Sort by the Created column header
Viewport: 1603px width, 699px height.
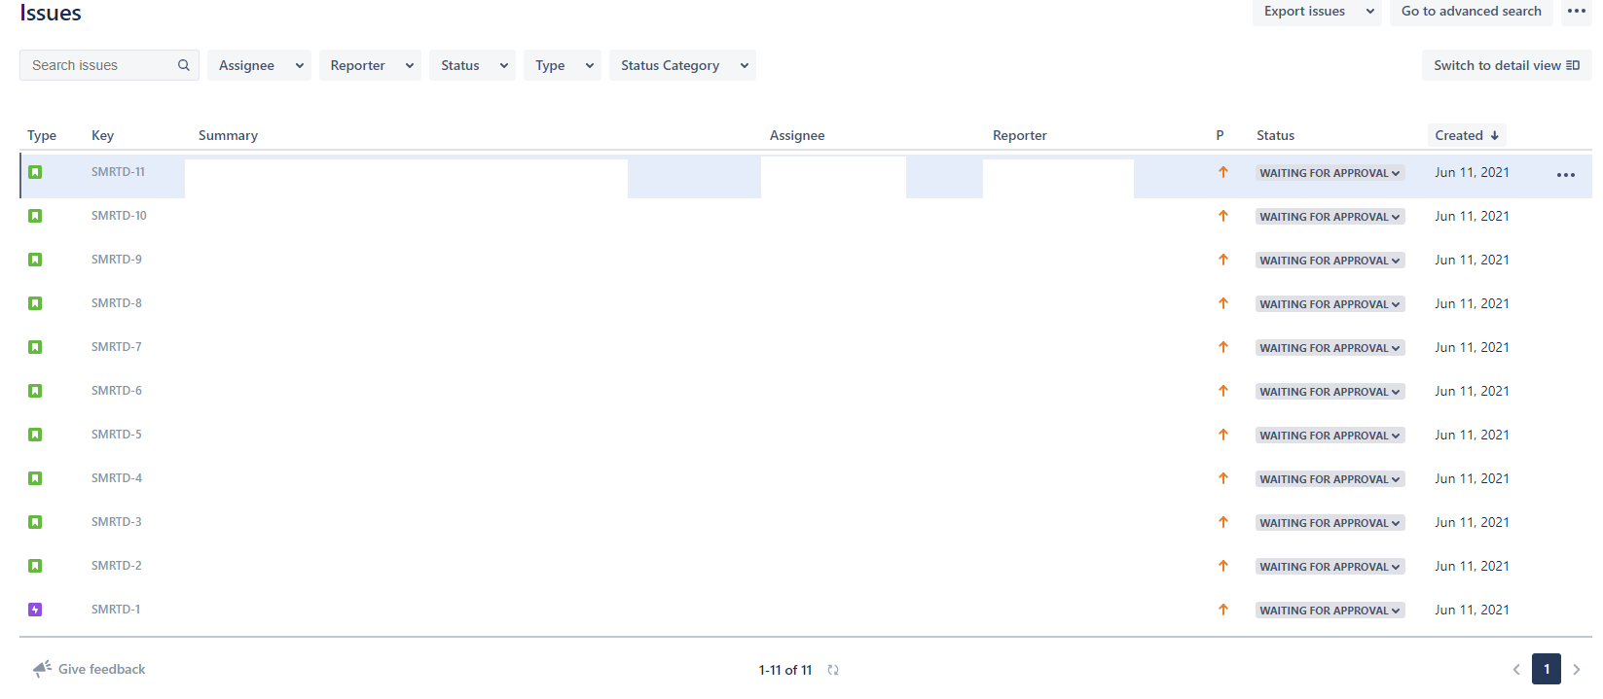1467,135
